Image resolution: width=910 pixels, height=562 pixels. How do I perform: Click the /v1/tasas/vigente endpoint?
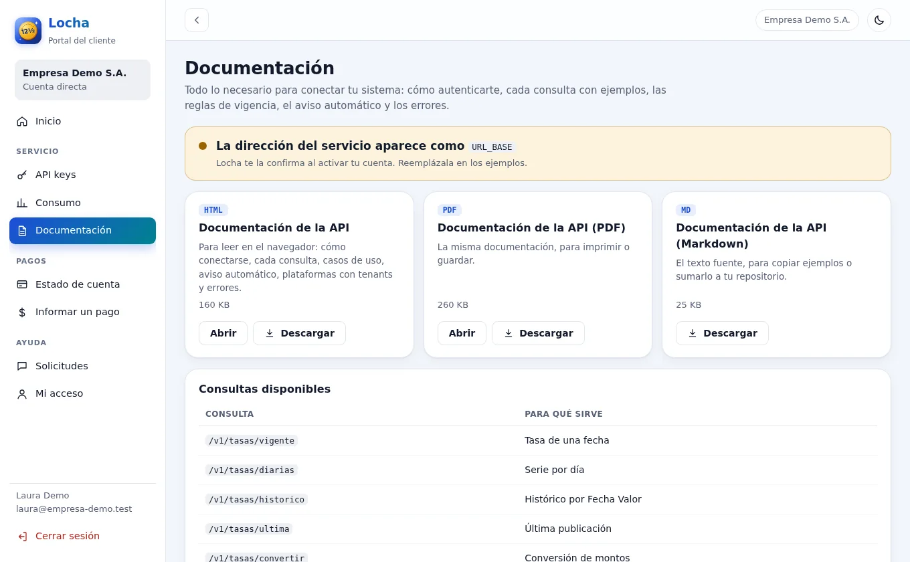pos(252,441)
